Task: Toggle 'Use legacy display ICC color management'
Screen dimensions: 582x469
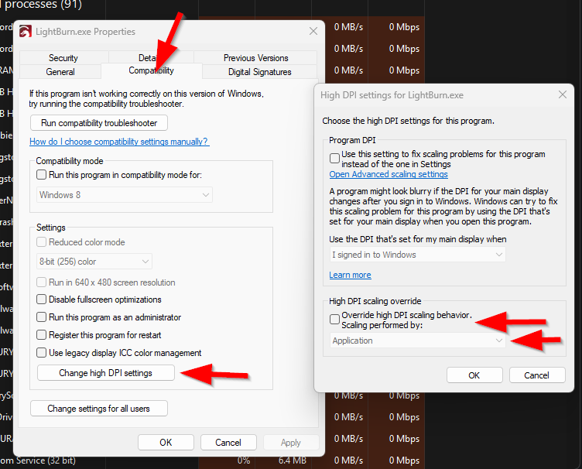Action: tap(41, 352)
